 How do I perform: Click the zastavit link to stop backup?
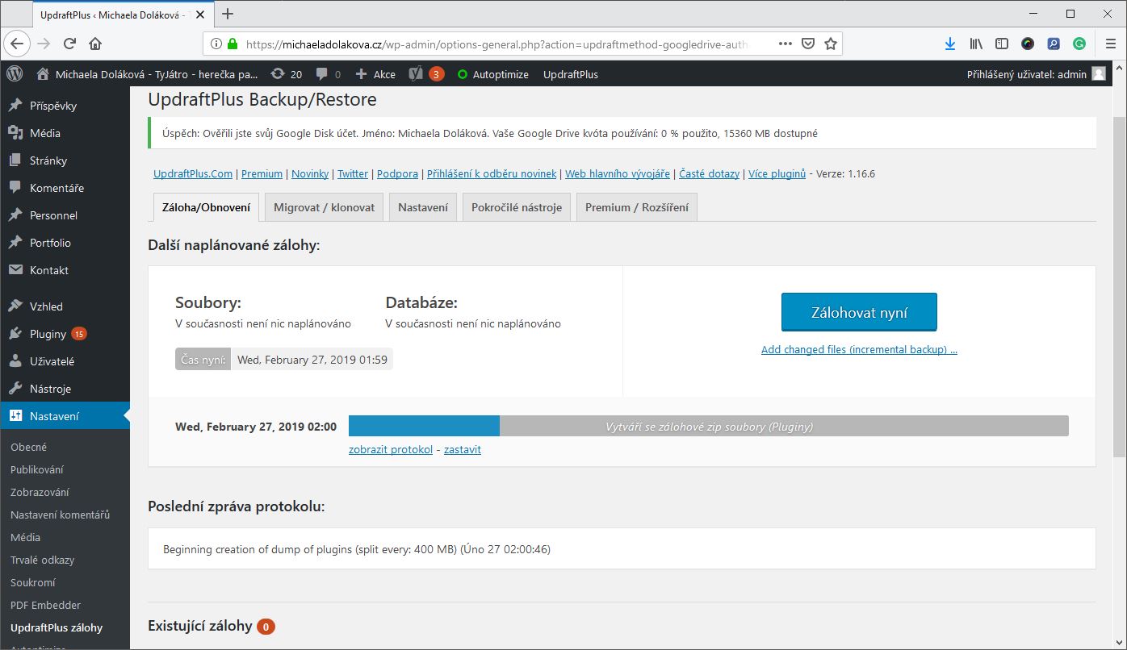tap(462, 450)
